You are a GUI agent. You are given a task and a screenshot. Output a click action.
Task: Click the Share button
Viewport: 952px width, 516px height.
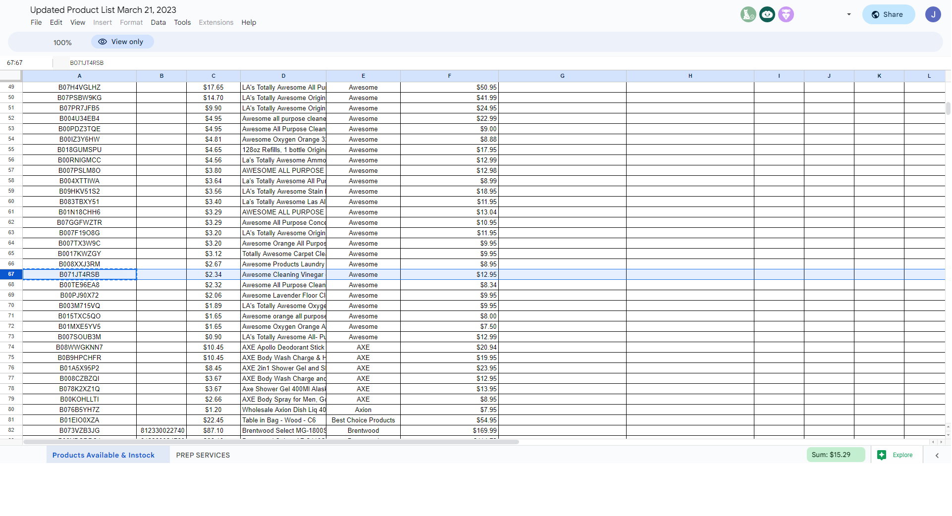(x=888, y=14)
